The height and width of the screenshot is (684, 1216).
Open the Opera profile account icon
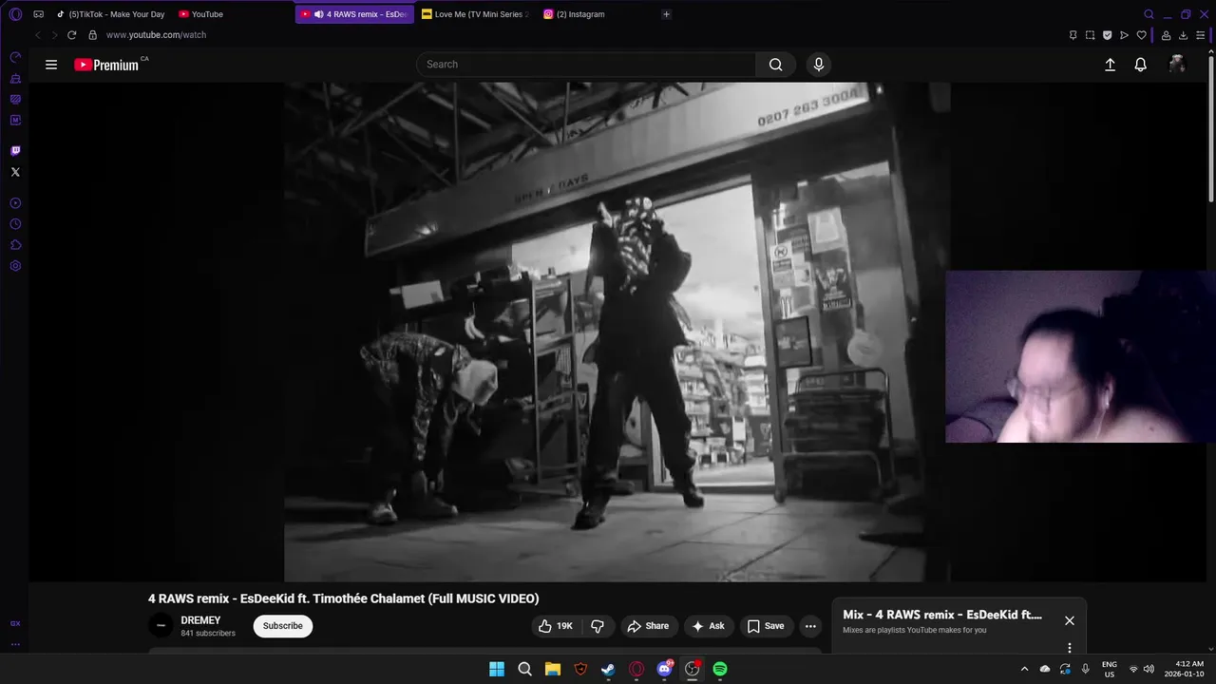(x=1166, y=35)
